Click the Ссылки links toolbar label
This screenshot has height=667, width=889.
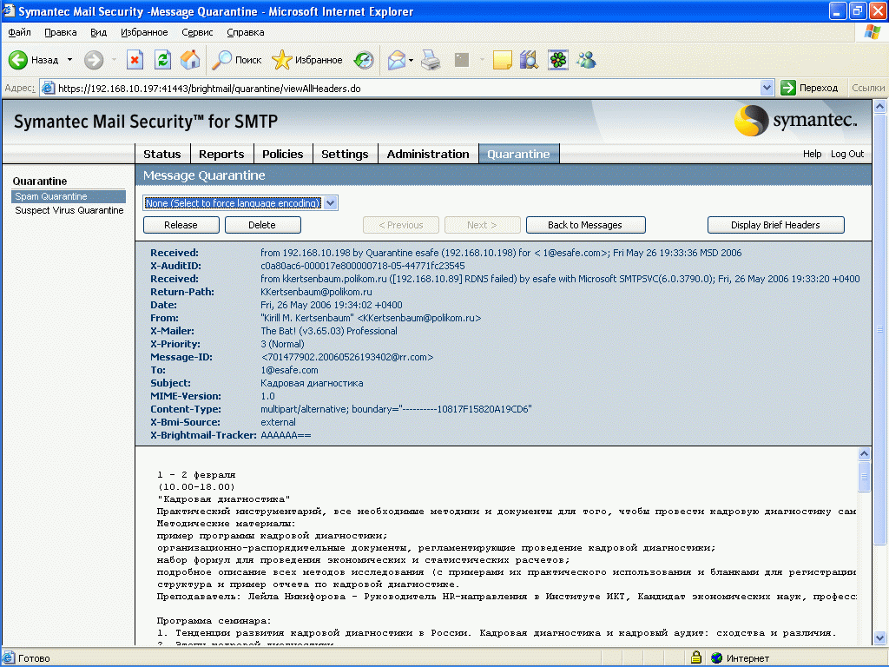point(868,88)
